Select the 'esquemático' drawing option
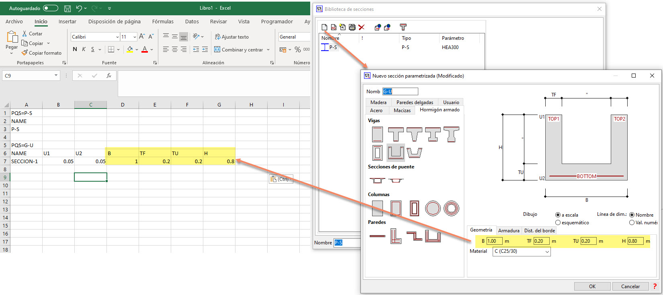The width and height of the screenshot is (663, 295). click(558, 223)
